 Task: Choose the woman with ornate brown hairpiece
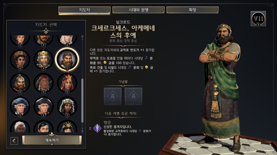click(x=20, y=59)
